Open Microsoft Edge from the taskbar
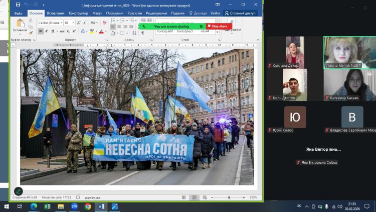Viewport: 376px width, 212px height. (34, 206)
